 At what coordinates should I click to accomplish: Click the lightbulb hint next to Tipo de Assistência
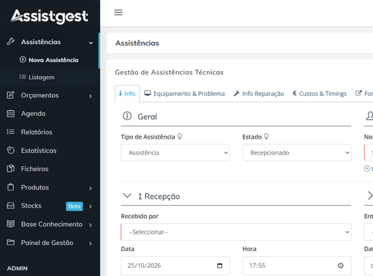180,137
